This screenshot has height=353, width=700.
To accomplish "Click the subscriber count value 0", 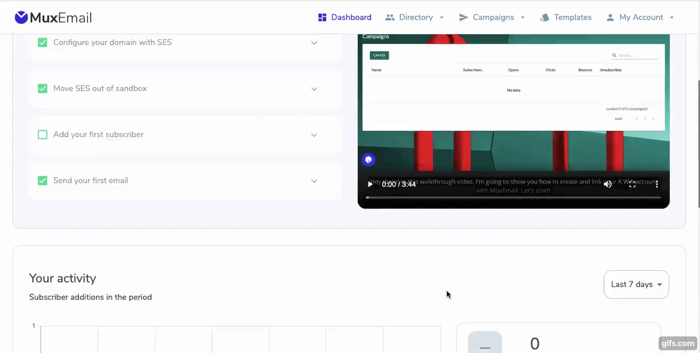I will pyautogui.click(x=535, y=344).
